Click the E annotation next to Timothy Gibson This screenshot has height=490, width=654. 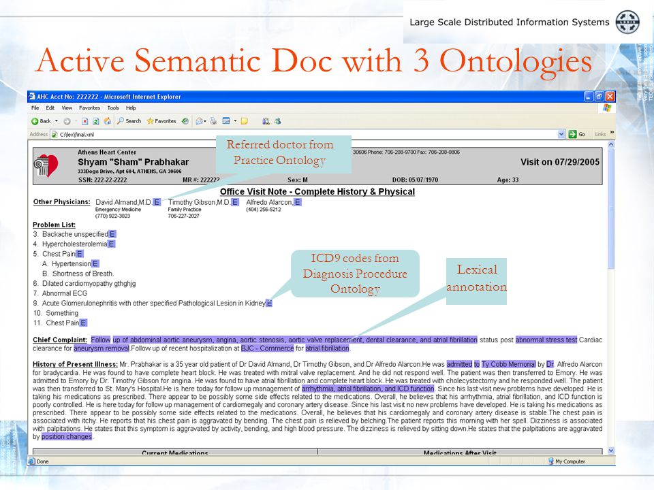point(235,202)
